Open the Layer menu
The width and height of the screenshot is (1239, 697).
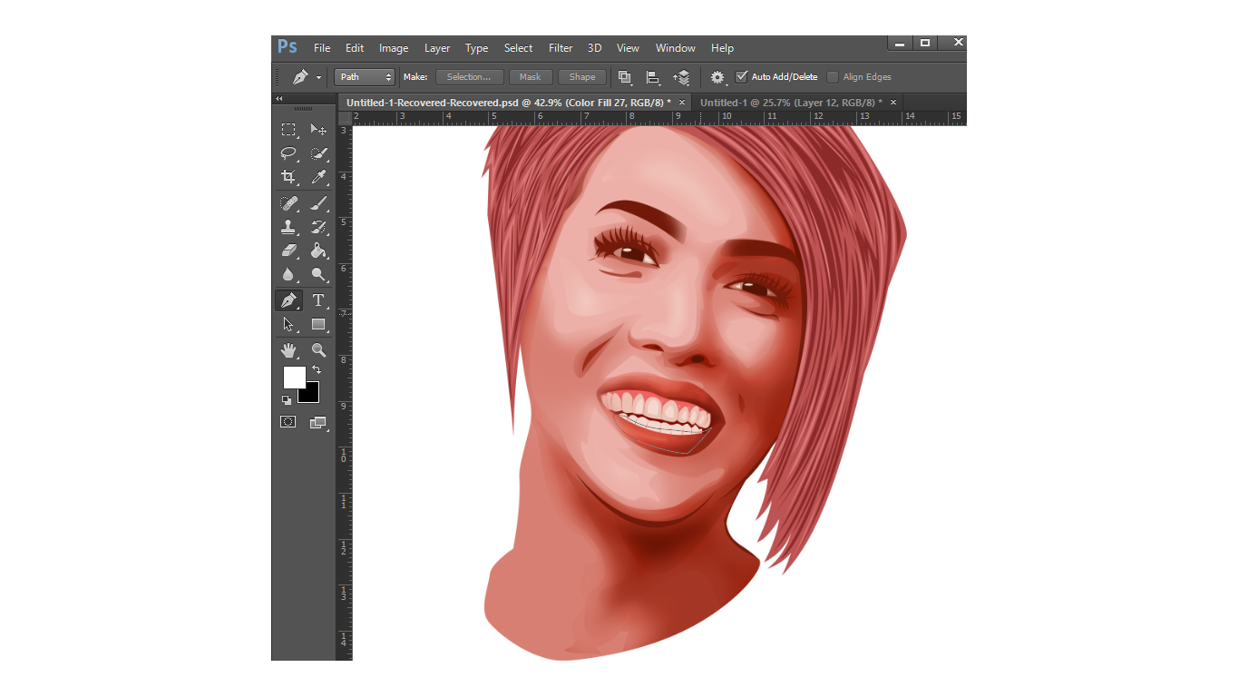pos(437,48)
